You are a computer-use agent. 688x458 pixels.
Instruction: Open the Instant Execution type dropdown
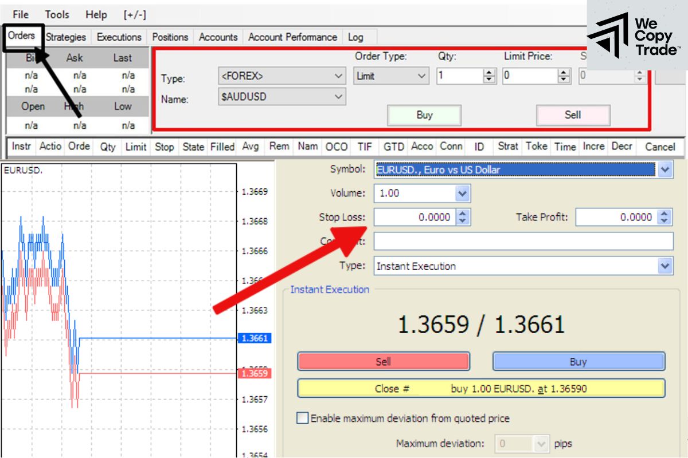(x=664, y=266)
